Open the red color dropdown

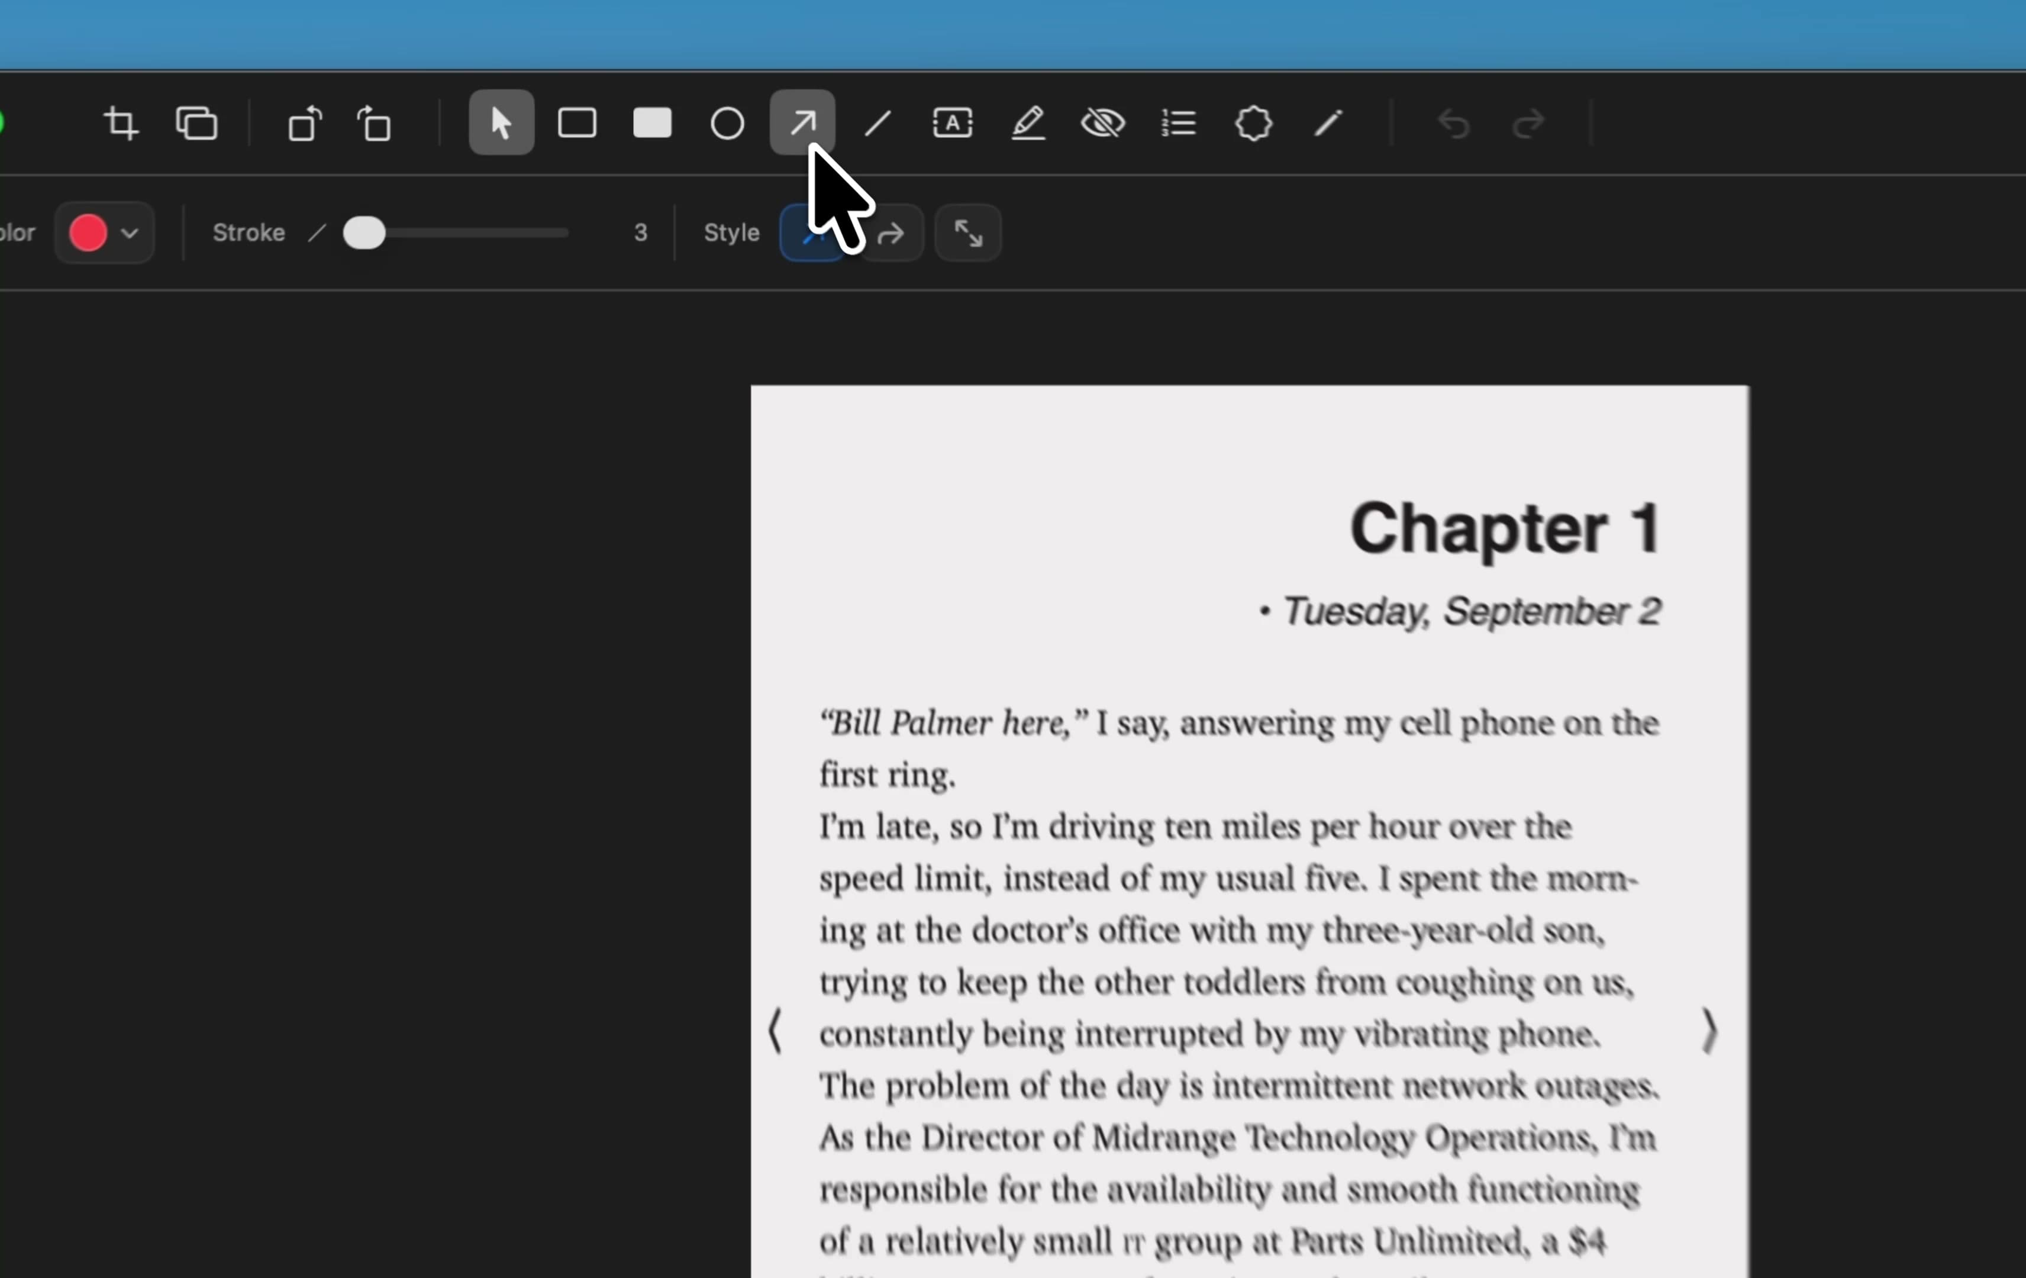(104, 233)
